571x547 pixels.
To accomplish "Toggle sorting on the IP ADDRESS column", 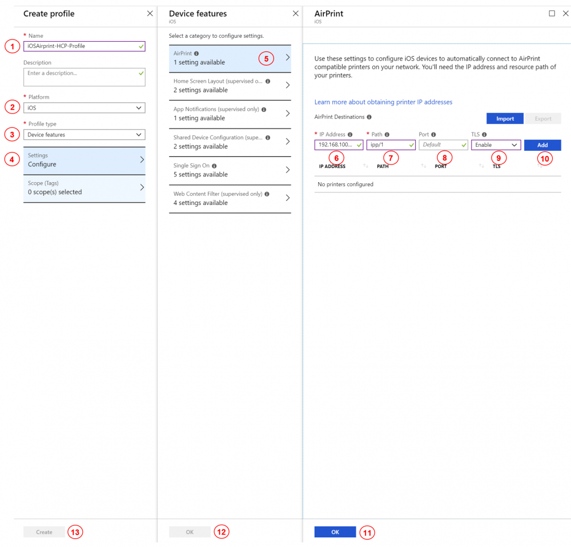I will (365, 164).
